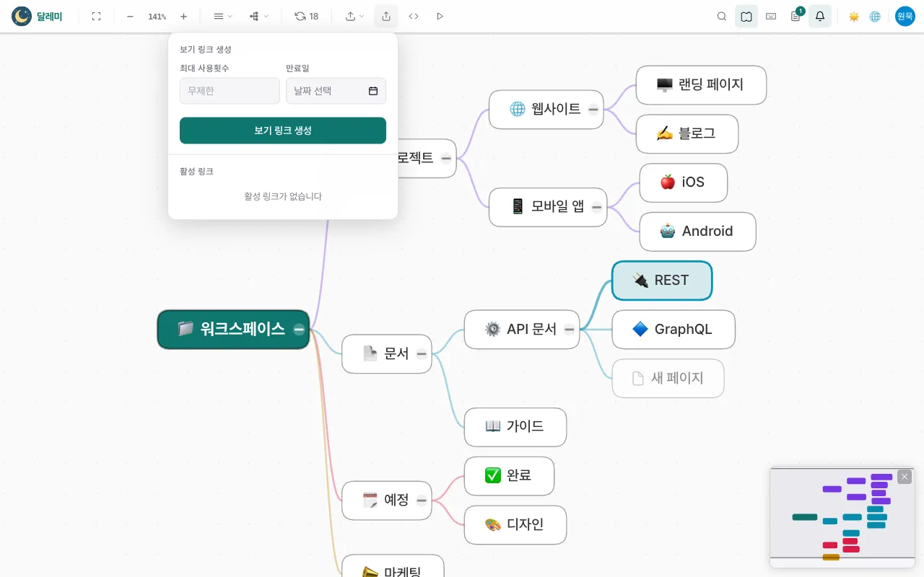The image size is (924, 577).
Task: Open the tree layout dropdown
Action: point(258,16)
